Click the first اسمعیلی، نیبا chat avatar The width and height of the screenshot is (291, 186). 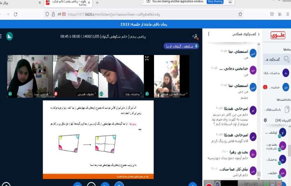pyautogui.click(x=253, y=53)
